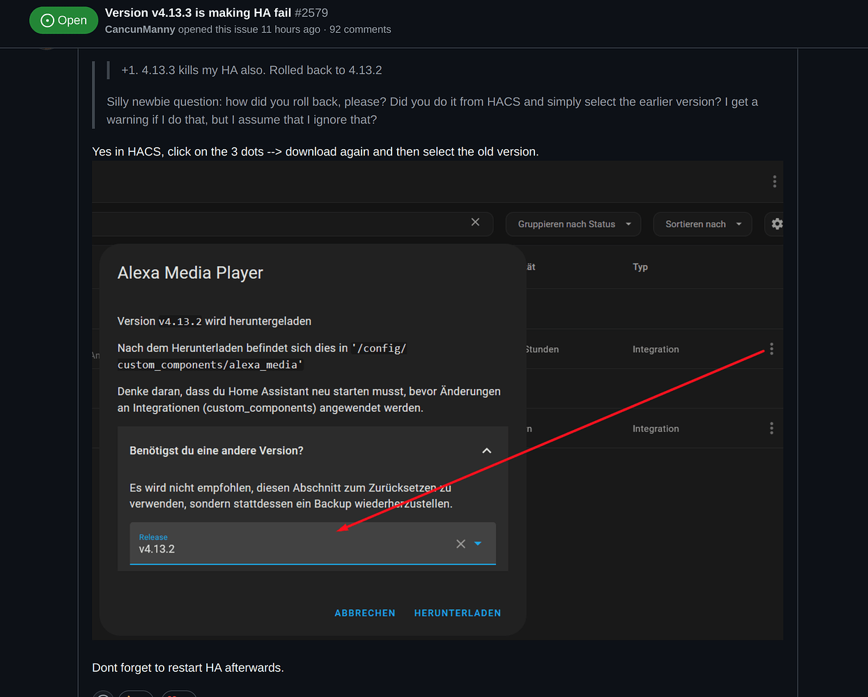Open the second Integration row's overflow menu
The image size is (868, 697).
[x=771, y=428]
